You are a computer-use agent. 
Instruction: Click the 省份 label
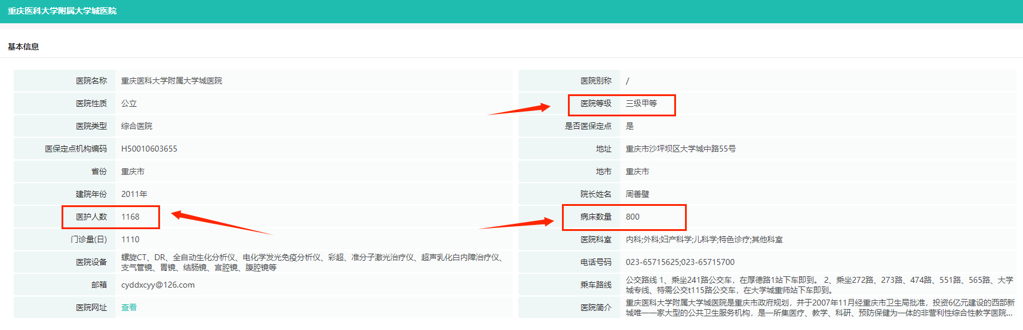pos(99,171)
